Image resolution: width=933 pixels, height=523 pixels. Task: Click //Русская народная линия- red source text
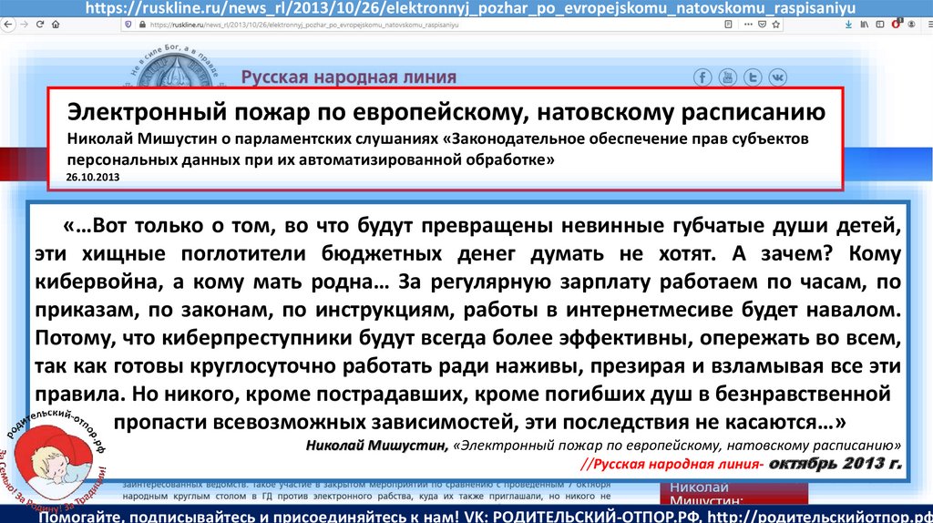coord(672,464)
